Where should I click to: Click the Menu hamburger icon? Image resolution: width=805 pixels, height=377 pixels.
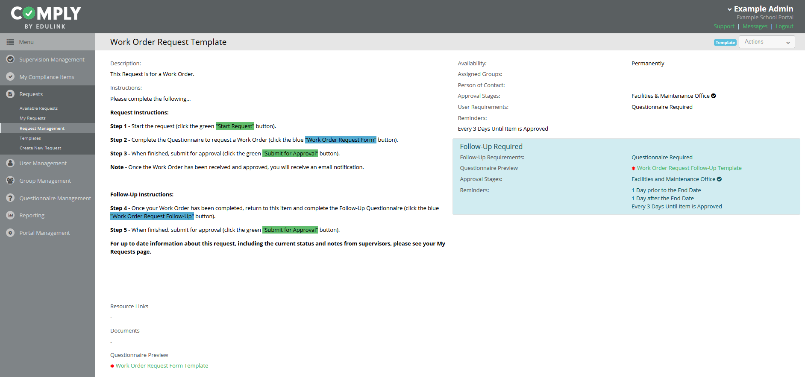pyautogui.click(x=10, y=42)
